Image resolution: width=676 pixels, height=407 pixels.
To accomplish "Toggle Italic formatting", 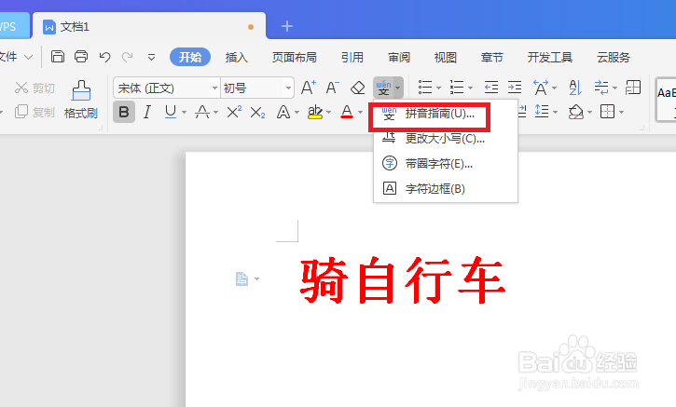I will tap(147, 112).
